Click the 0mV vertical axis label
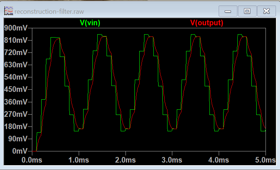 point(20,151)
